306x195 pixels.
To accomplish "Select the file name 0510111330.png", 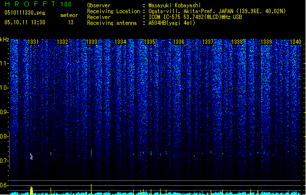I will pyautogui.click(x=25, y=13).
